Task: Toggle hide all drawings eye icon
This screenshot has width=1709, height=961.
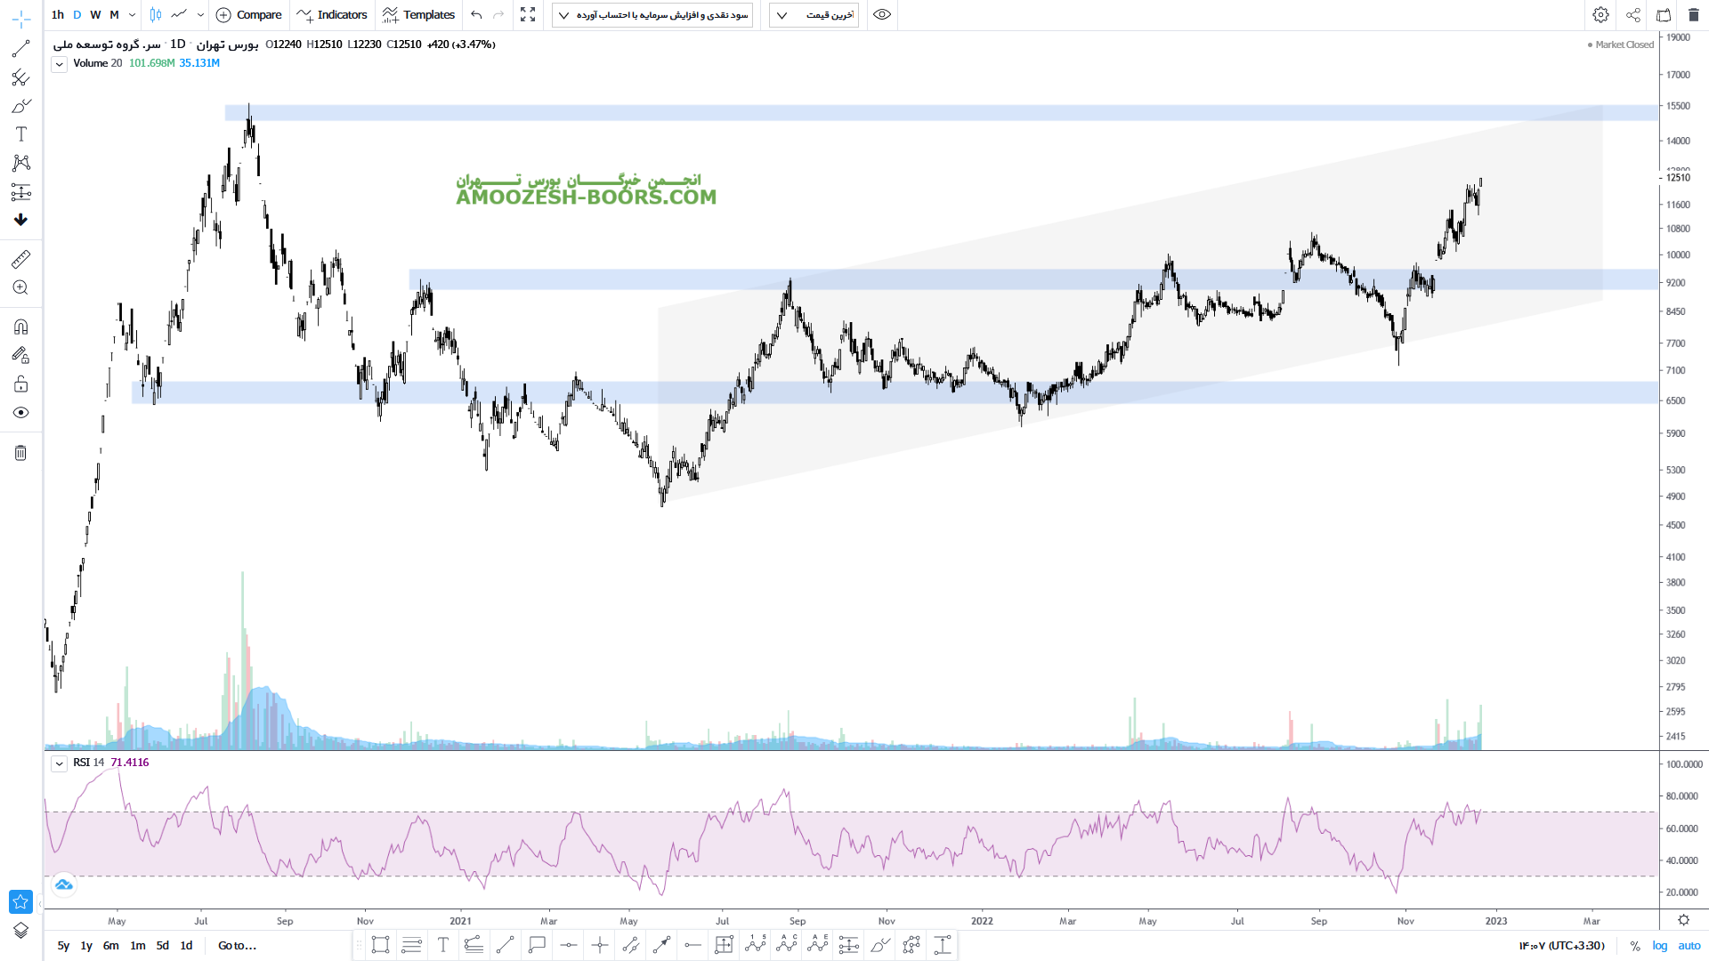Action: (x=20, y=413)
